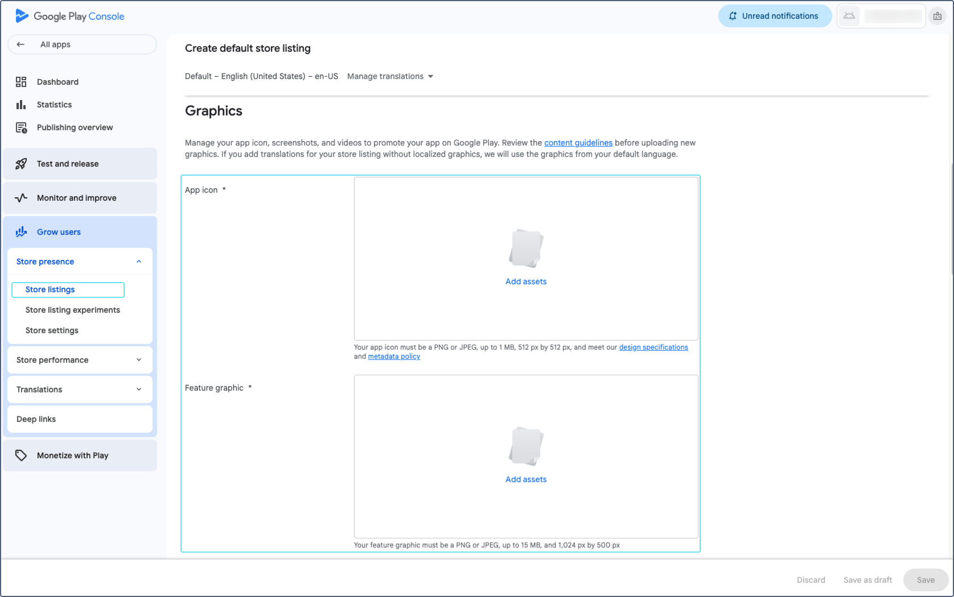954x597 pixels.
Task: Click the Android app avatar icon
Action: pos(849,16)
